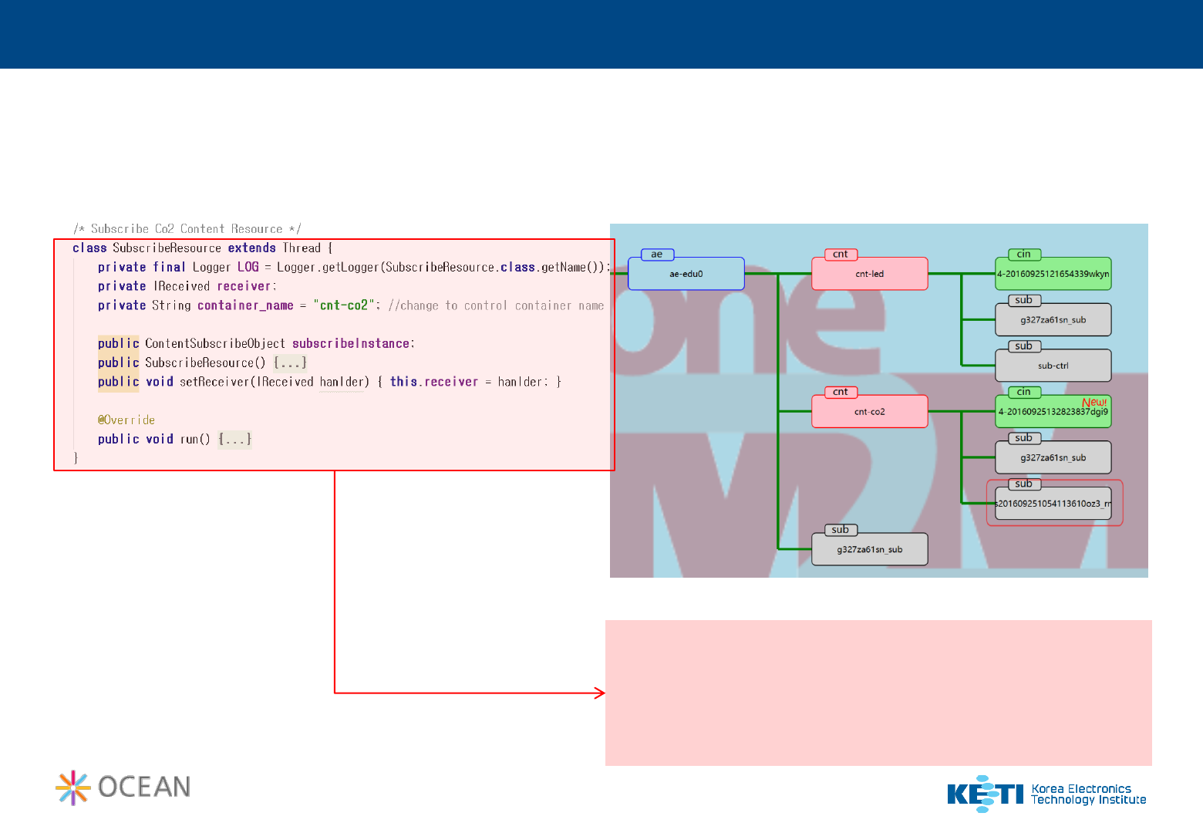Click the "setReceiver" method name
1203x833 pixels.
coord(215,382)
